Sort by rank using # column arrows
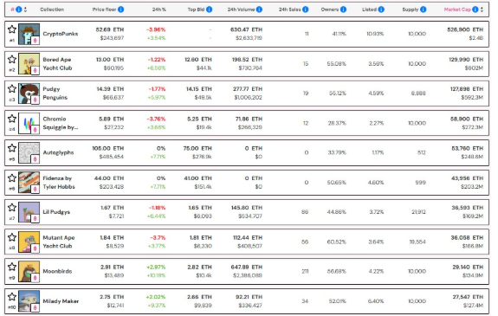 click(x=25, y=10)
